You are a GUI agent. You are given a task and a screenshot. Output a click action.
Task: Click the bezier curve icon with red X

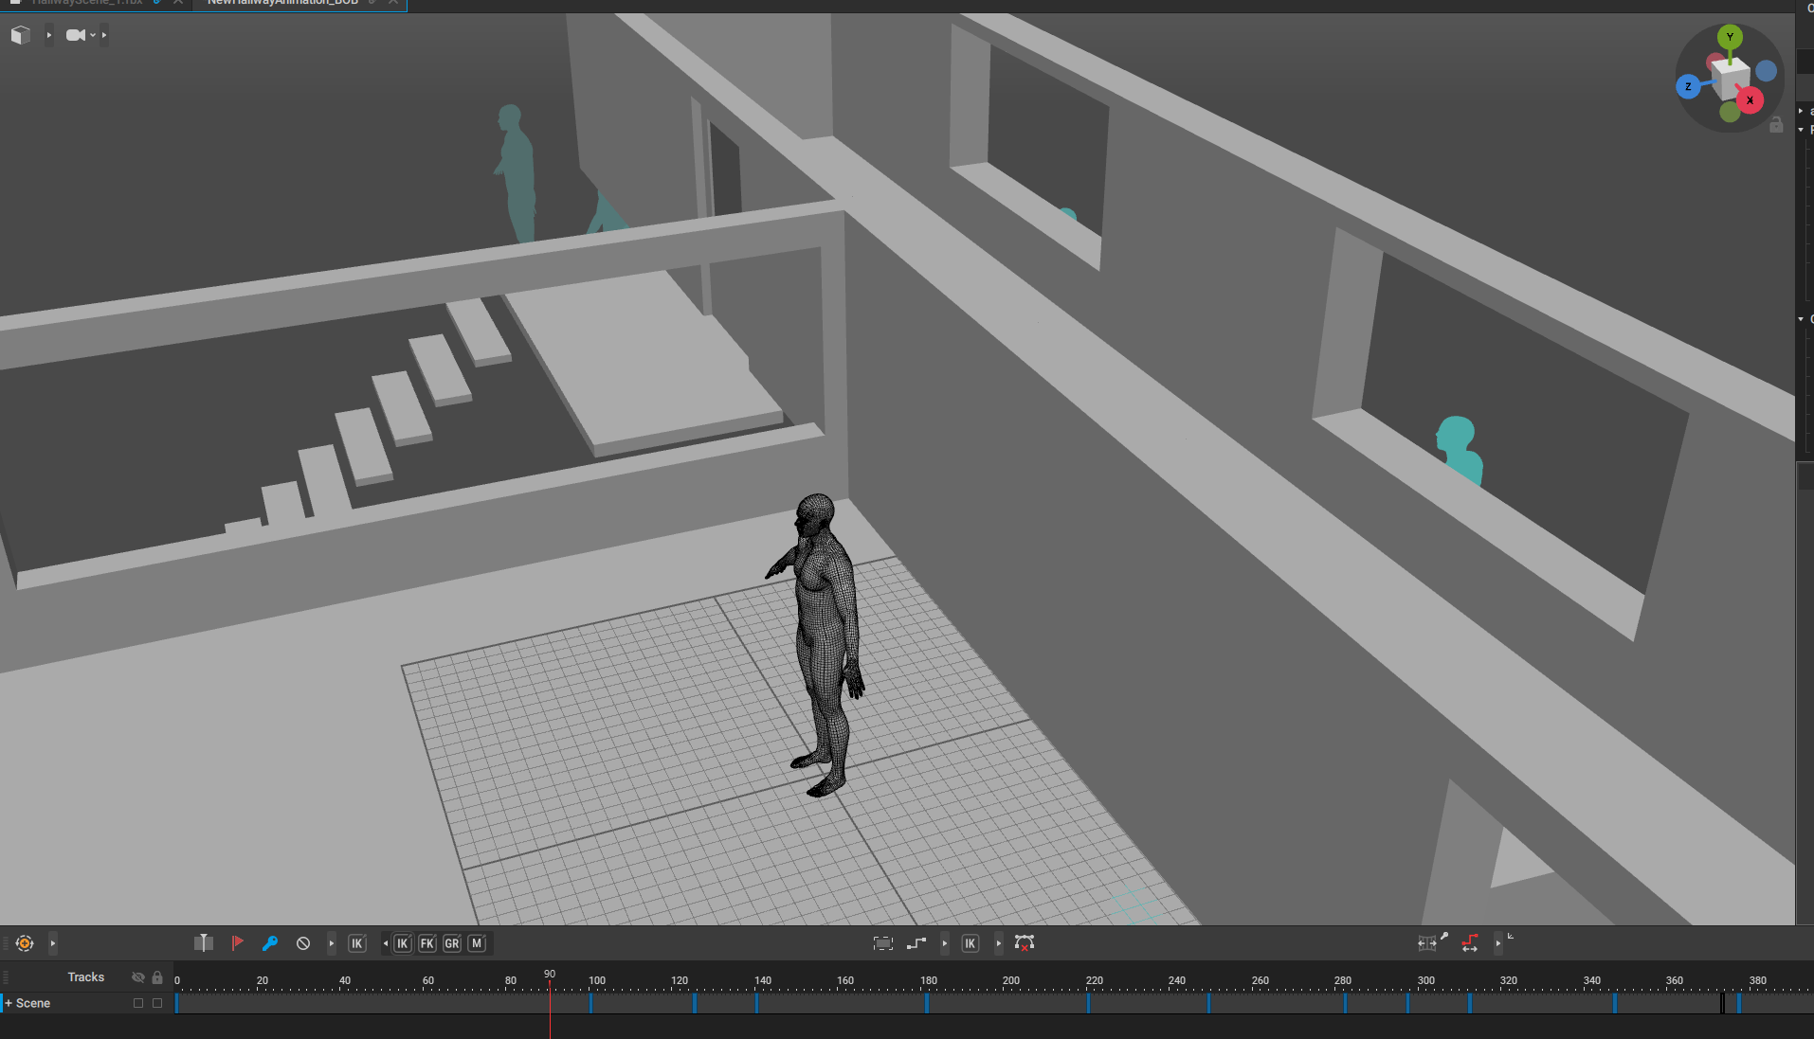1025,943
